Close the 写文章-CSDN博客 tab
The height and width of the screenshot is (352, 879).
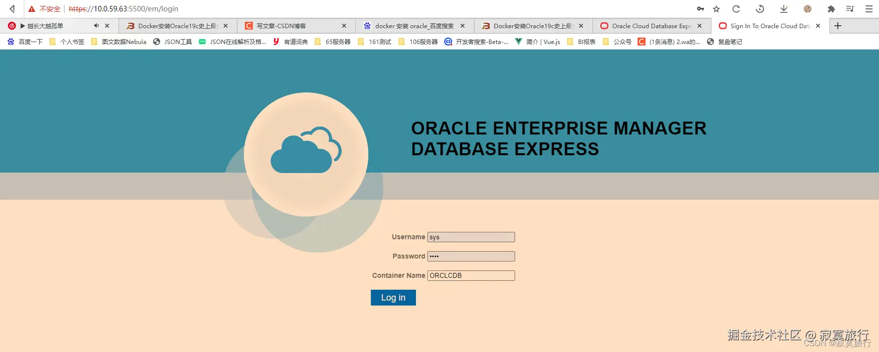click(344, 26)
